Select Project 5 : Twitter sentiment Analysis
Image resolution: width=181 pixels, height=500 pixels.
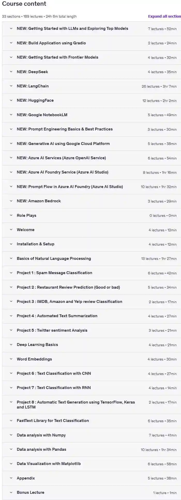point(52,330)
